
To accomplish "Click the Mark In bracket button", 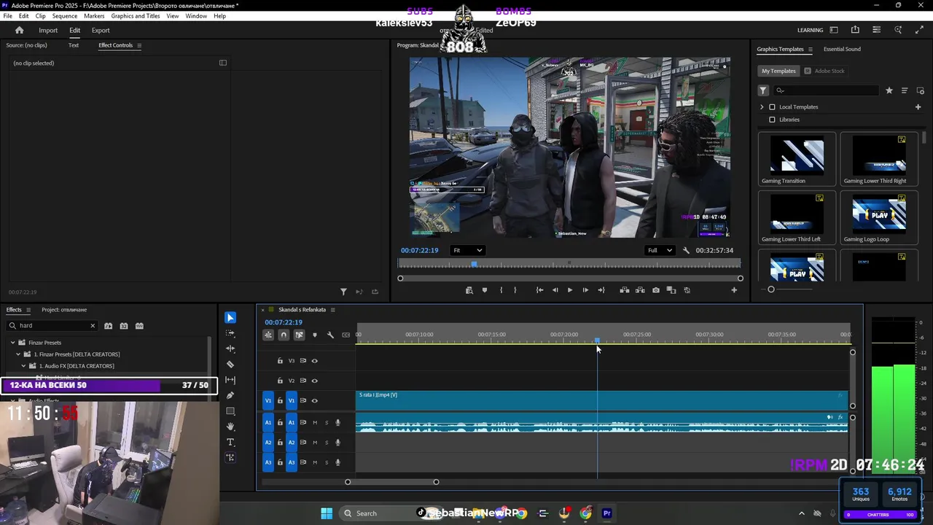I will pos(501,290).
